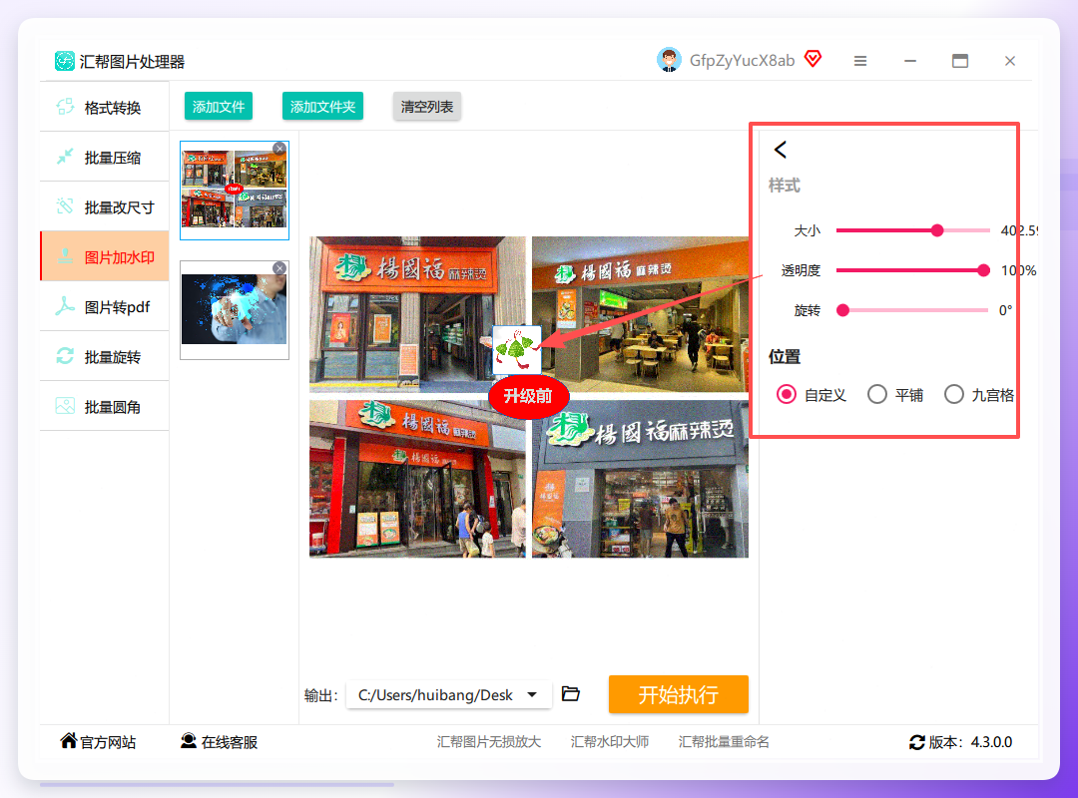Image resolution: width=1078 pixels, height=798 pixels.
Task: Click 添加文件 button
Action: pos(219,107)
